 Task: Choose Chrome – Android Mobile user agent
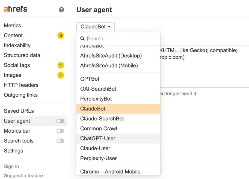[118, 172]
